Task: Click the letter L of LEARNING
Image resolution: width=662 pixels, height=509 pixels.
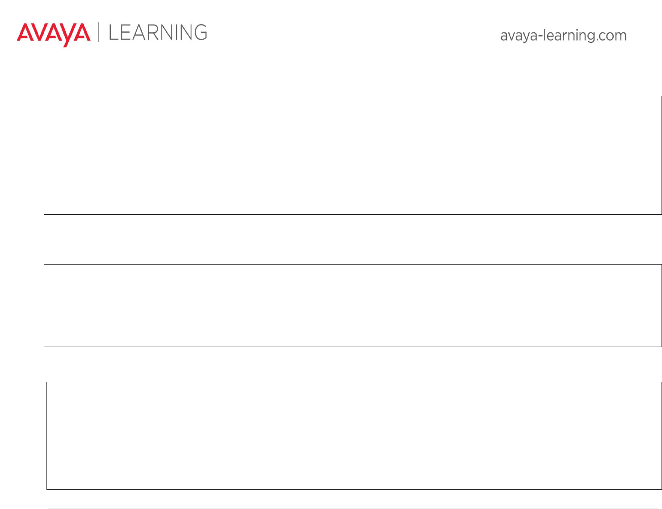Action: (113, 33)
